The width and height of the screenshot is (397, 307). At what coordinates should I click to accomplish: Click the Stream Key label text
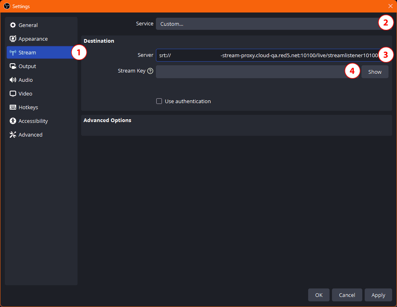pyautogui.click(x=132, y=71)
